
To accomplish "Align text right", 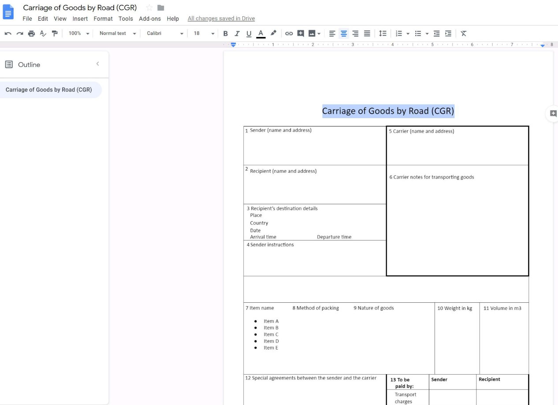I will (355, 33).
